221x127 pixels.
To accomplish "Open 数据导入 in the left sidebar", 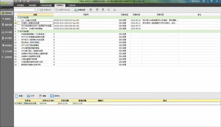I will [7, 19].
